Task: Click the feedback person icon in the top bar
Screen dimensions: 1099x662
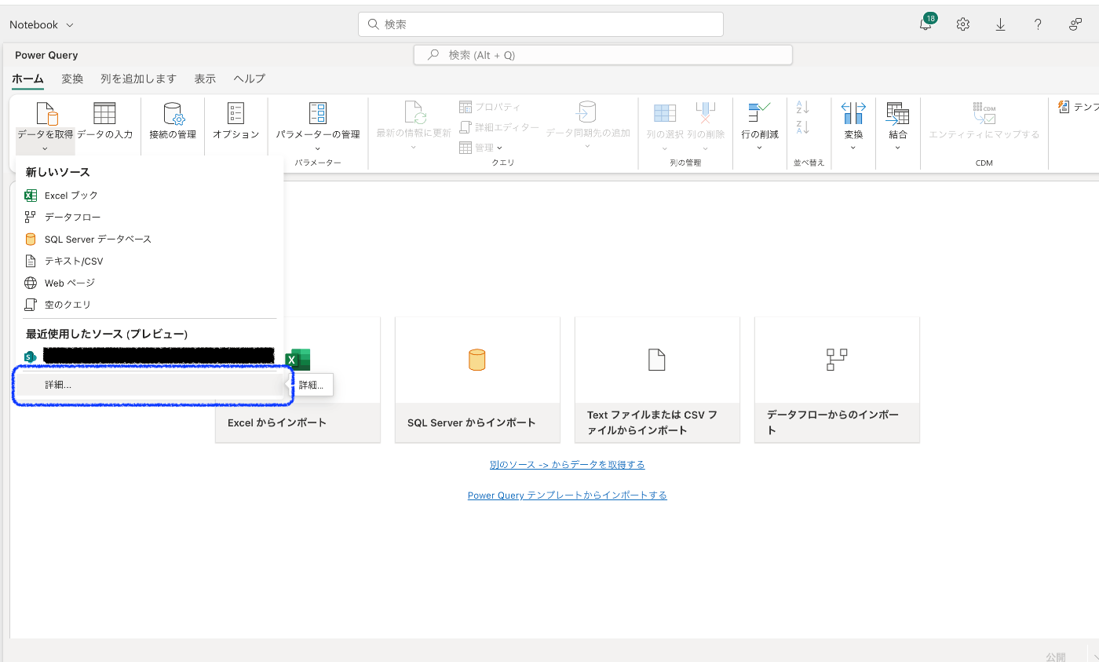Action: (x=1075, y=24)
